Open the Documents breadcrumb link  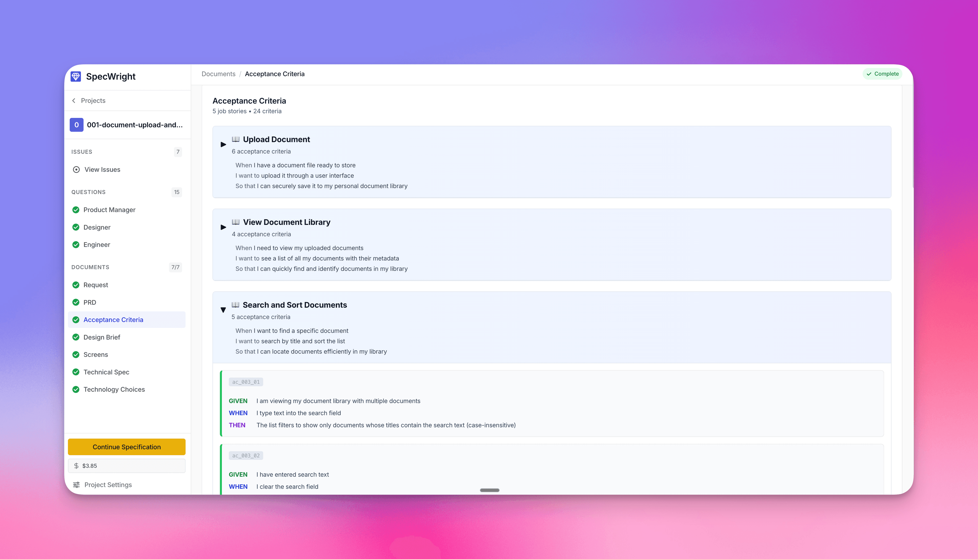218,74
